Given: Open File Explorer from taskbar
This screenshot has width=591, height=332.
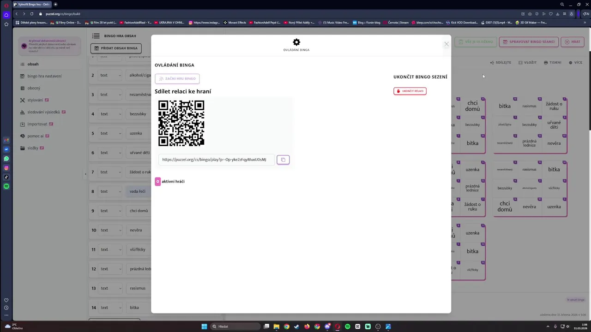Looking at the screenshot, I should click(x=276, y=326).
